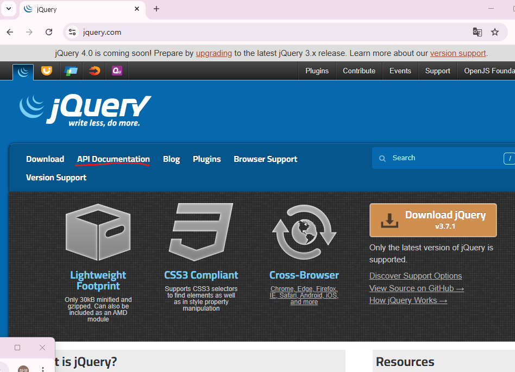
Task: Open the jQuery Mobile project icon
Action: point(71,71)
